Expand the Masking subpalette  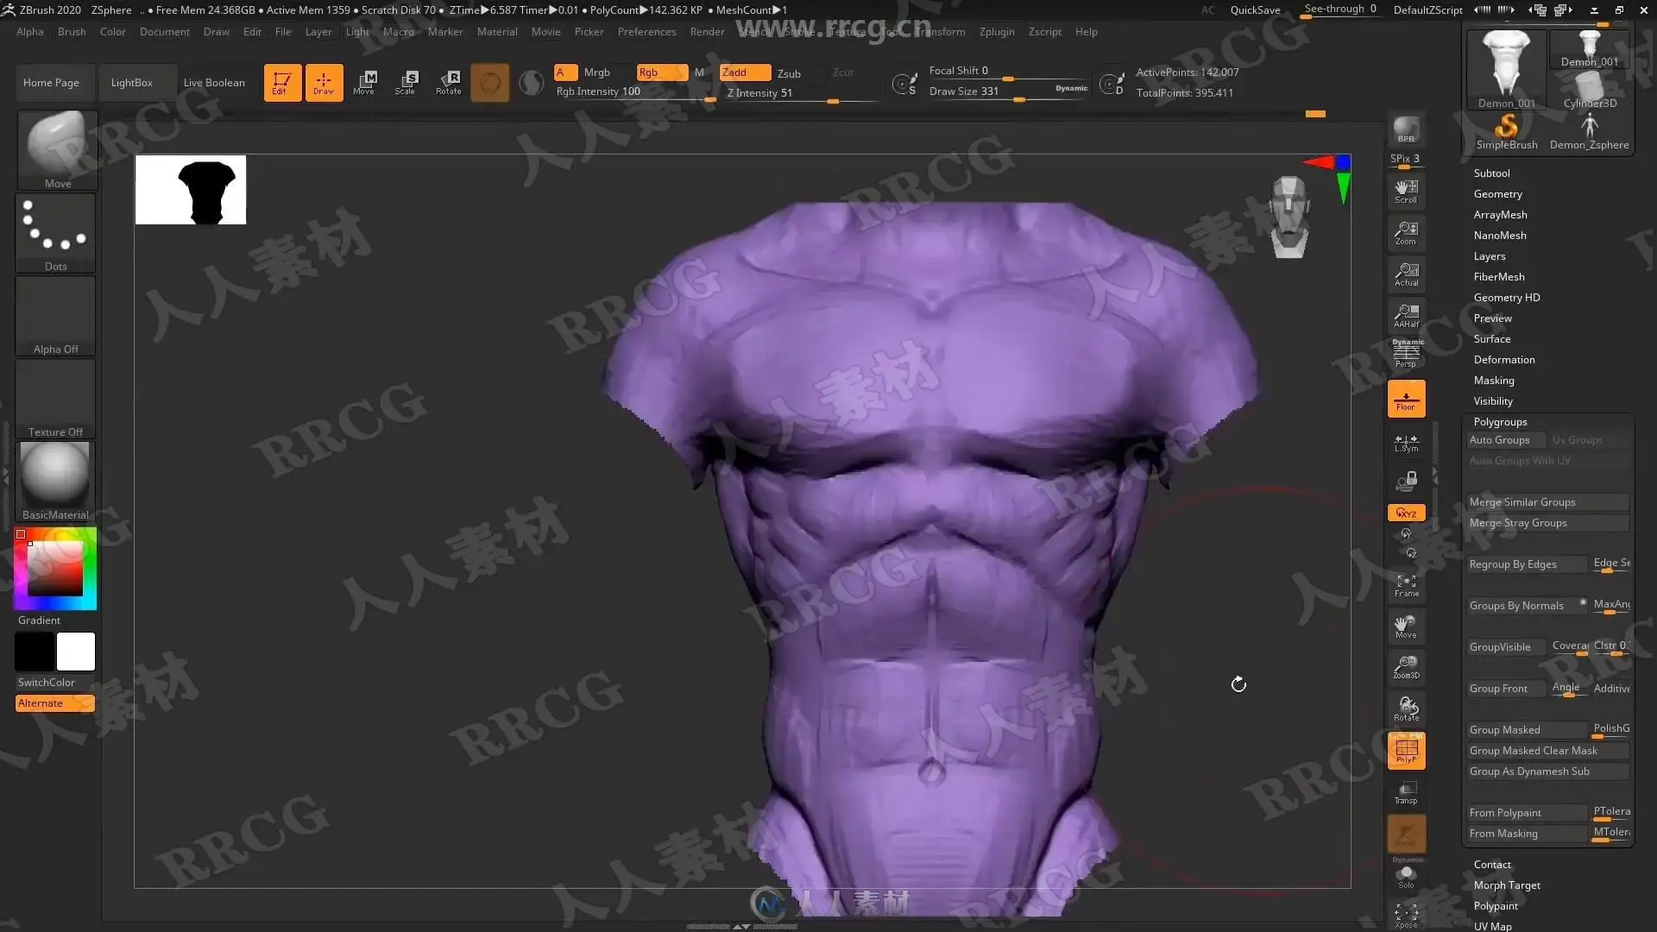1493,381
